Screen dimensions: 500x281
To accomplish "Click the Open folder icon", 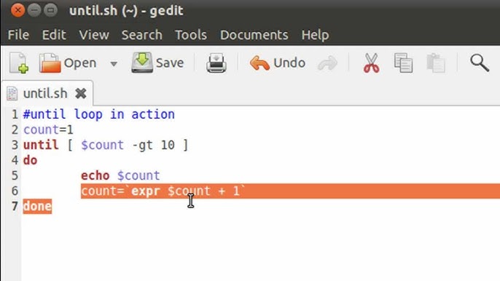I will click(x=50, y=63).
